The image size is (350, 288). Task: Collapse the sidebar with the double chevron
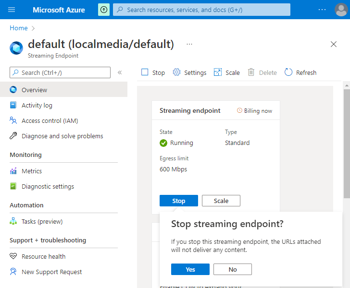click(x=120, y=72)
